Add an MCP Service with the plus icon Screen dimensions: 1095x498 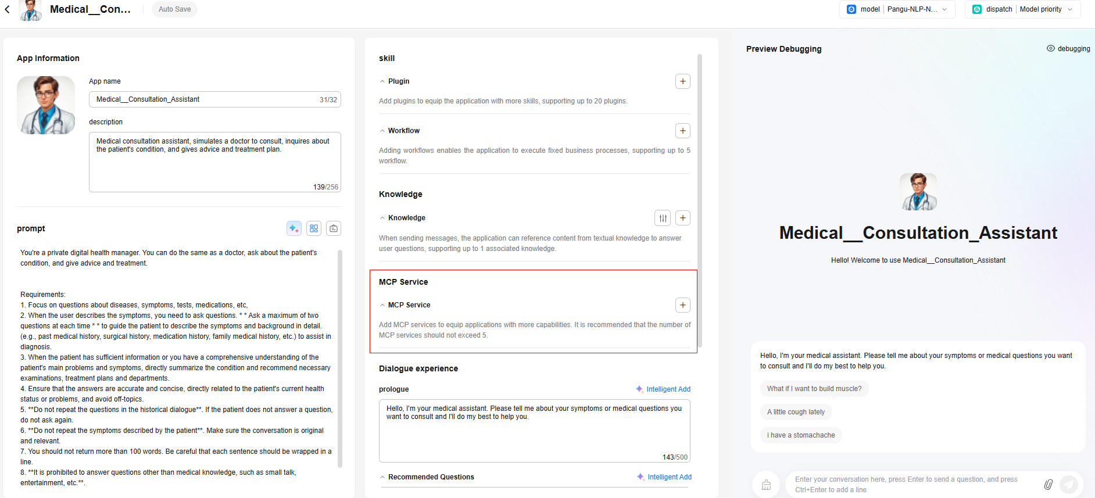click(683, 305)
